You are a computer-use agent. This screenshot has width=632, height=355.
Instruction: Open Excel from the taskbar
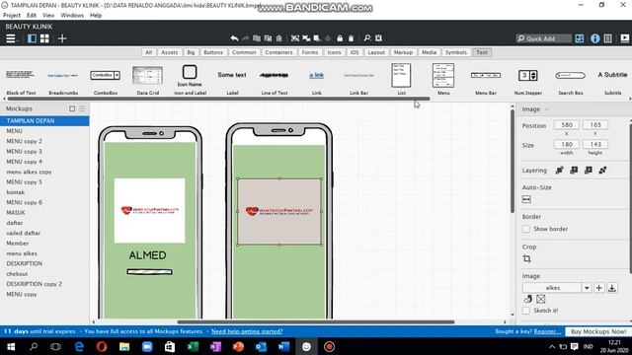click(193, 346)
